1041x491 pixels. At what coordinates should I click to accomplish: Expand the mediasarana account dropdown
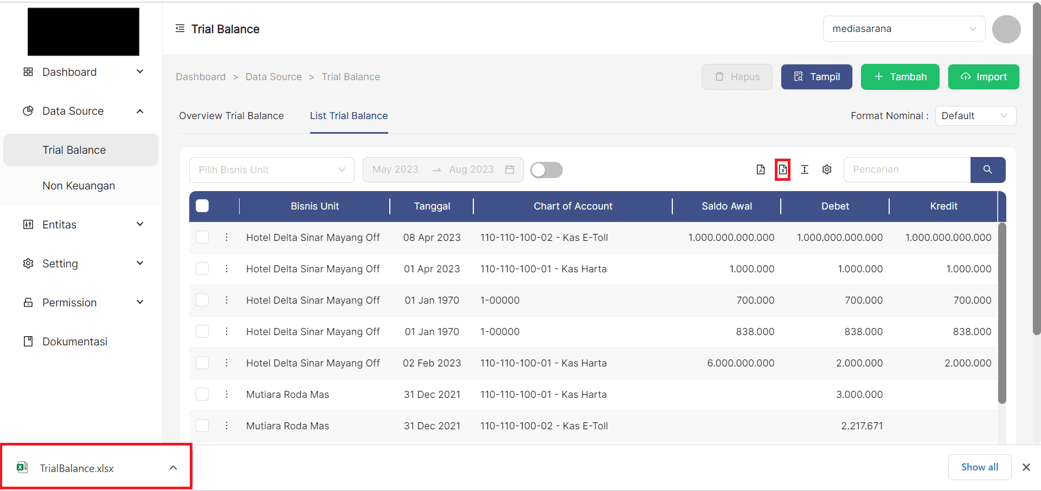point(903,29)
